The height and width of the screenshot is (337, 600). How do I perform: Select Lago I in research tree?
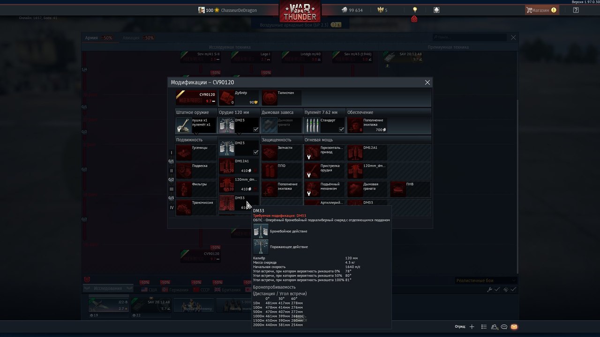pyautogui.click(x=251, y=57)
